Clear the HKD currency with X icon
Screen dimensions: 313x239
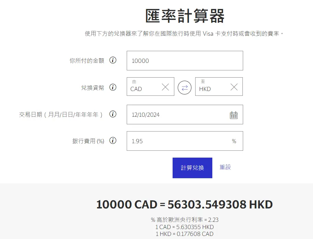234,87
